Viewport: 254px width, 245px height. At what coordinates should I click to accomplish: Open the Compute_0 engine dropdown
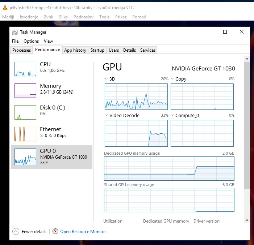[x=172, y=116]
